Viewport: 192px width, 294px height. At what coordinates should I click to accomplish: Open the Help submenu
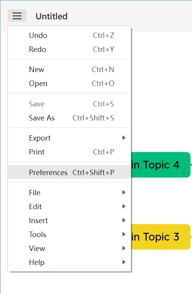pos(69,262)
